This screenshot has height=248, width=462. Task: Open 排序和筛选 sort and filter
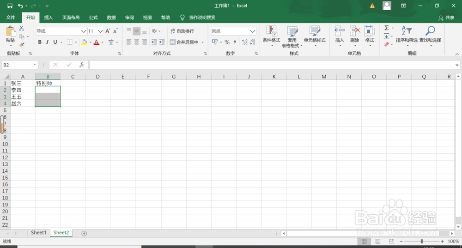tap(407, 36)
